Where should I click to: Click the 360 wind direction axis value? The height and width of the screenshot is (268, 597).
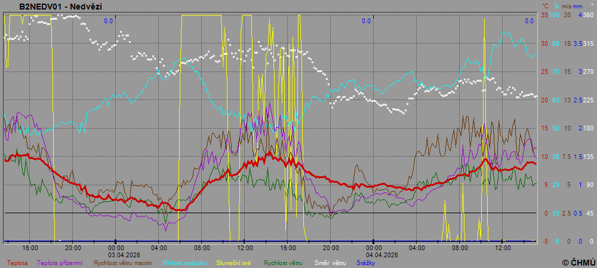[588, 15]
